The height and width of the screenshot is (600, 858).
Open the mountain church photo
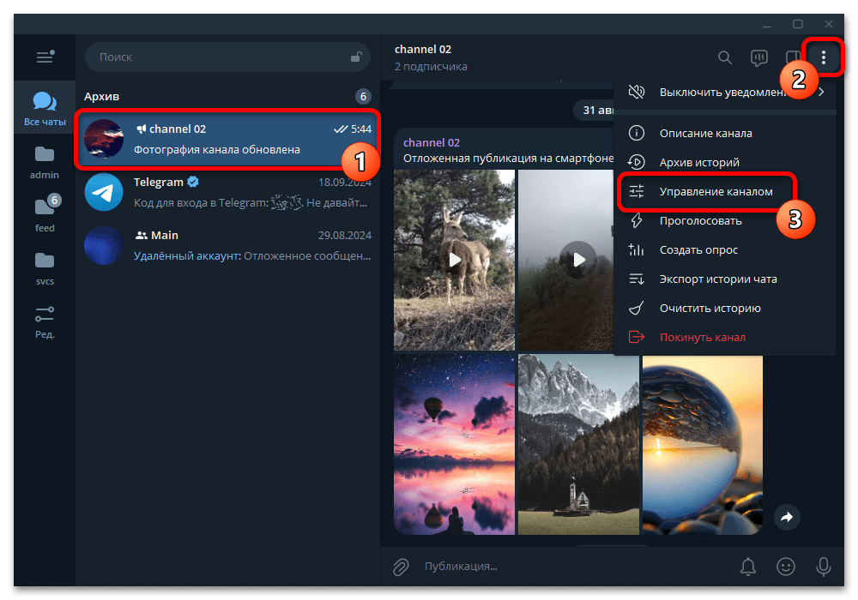tap(578, 444)
